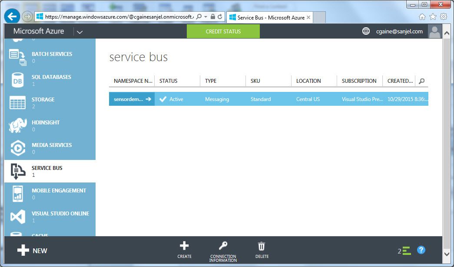This screenshot has width=454, height=267.
Task: Sort by TYPE column header
Action: [223, 81]
